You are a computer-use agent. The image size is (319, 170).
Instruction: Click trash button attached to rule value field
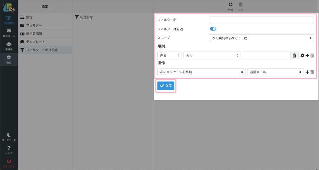pos(294,55)
